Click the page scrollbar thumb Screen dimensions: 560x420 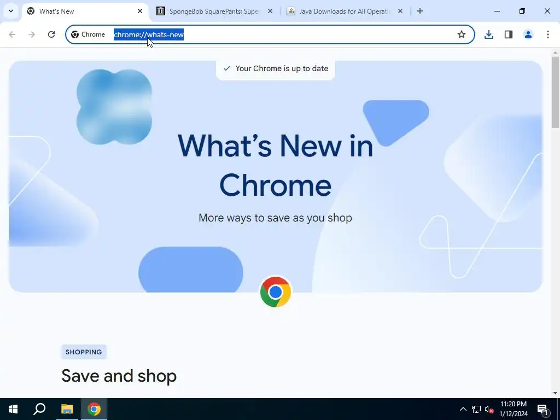pos(555,92)
